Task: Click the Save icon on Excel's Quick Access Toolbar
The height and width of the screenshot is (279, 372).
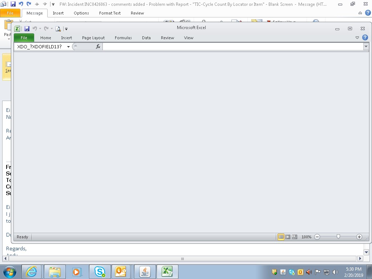Action: point(27,28)
